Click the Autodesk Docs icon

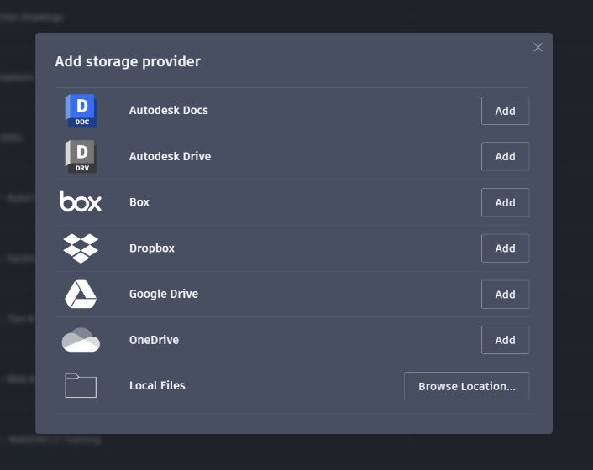tap(81, 111)
